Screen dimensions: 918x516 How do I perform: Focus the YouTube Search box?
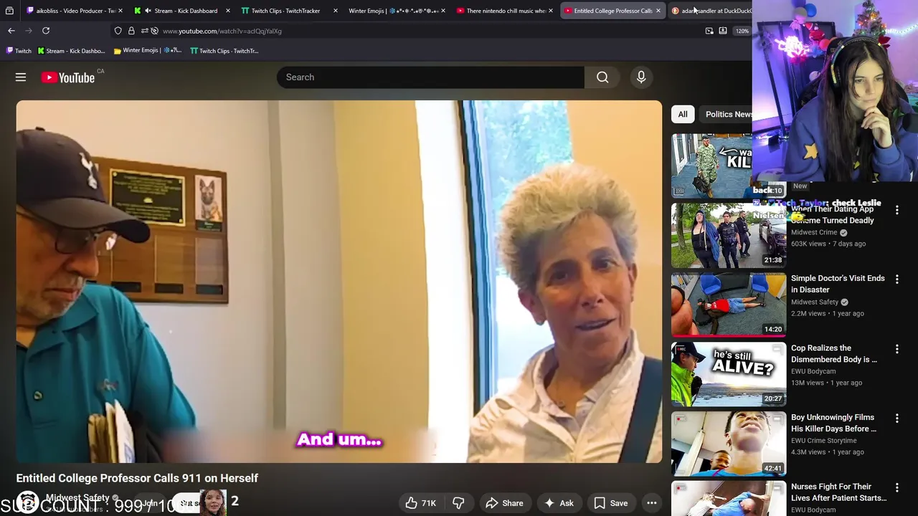[430, 77]
